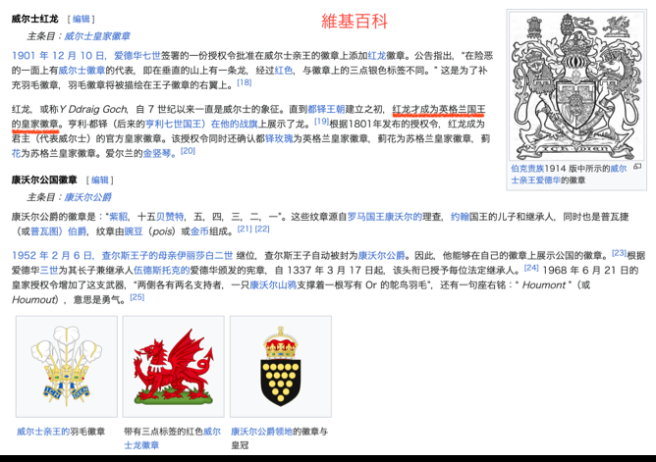Image resolution: width=656 pixels, height=462 pixels.
Task: Open the 贝赞特 link
Action: tap(170, 217)
